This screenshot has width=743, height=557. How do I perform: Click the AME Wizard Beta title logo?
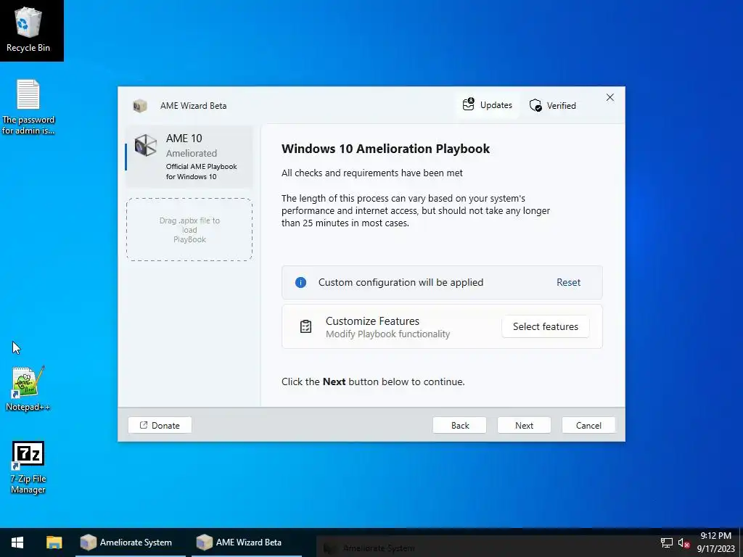pos(140,106)
